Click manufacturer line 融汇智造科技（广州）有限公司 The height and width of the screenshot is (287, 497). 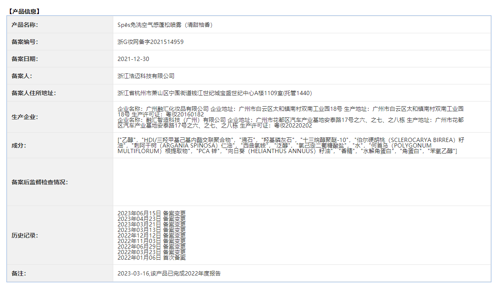point(290,123)
